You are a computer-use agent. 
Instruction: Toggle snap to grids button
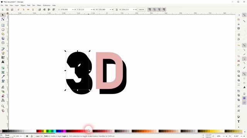pyautogui.click(x=244, y=98)
